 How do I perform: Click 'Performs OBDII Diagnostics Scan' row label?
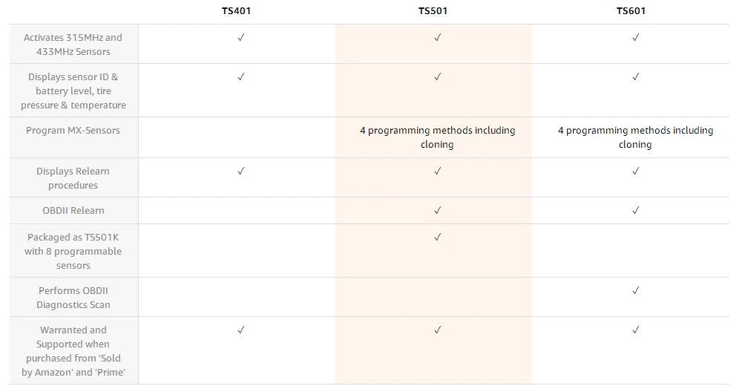(x=73, y=298)
